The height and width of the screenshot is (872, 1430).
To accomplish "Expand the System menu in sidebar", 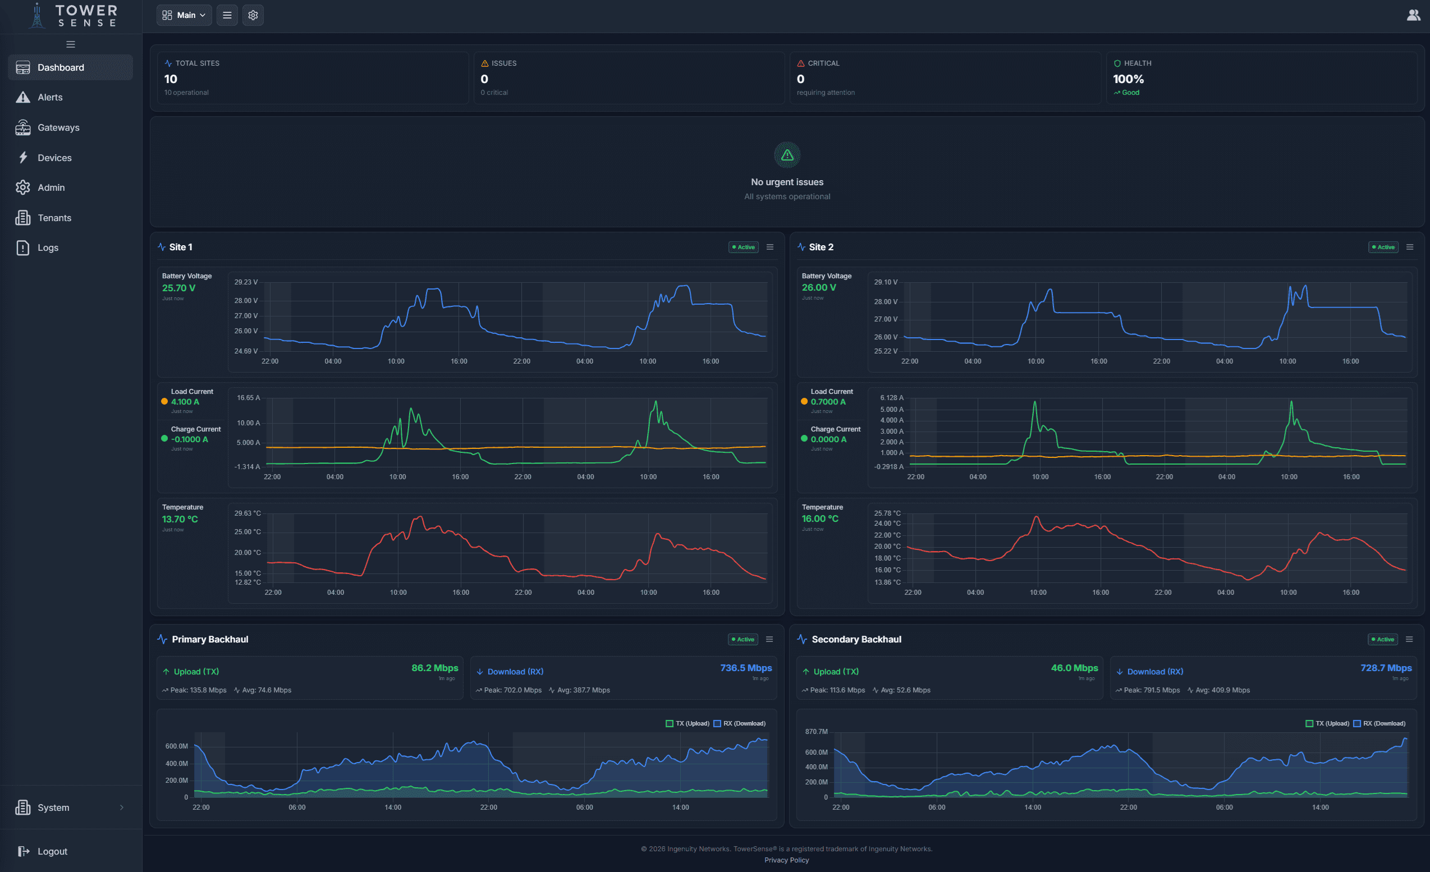I will pyautogui.click(x=54, y=807).
